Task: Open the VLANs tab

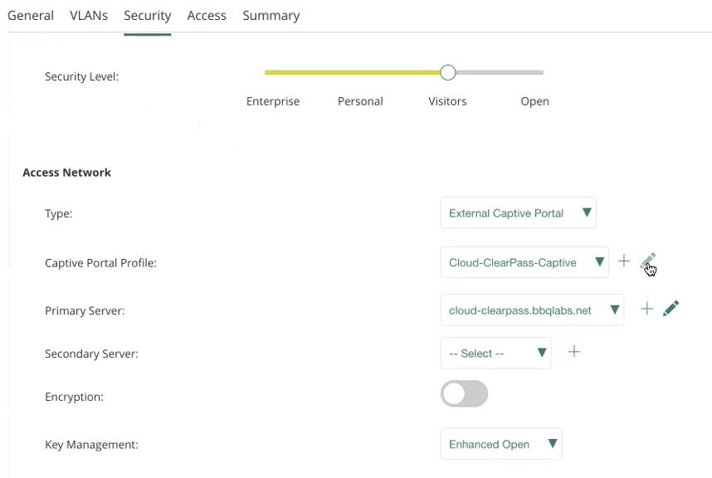Action: pyautogui.click(x=89, y=16)
